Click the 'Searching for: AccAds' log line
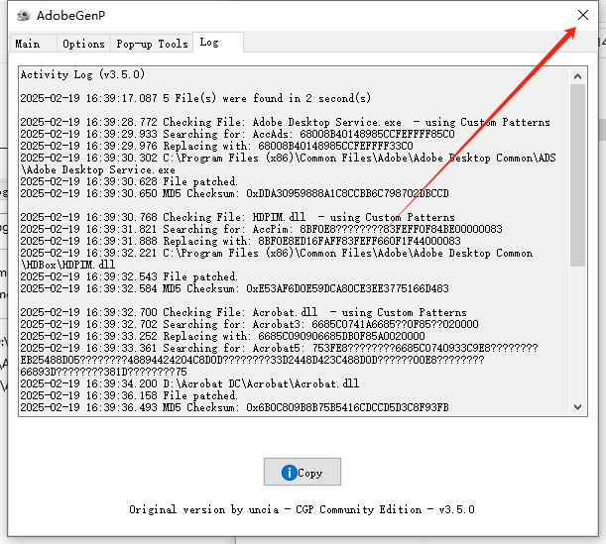Screen dimensions: 606x544 [x=237, y=134]
